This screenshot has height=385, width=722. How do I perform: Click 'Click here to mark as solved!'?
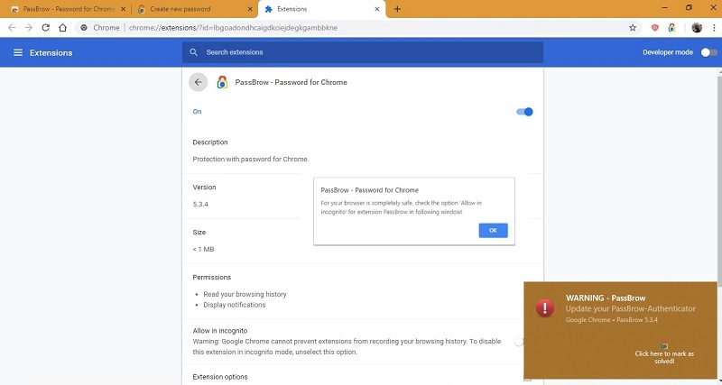664,357
